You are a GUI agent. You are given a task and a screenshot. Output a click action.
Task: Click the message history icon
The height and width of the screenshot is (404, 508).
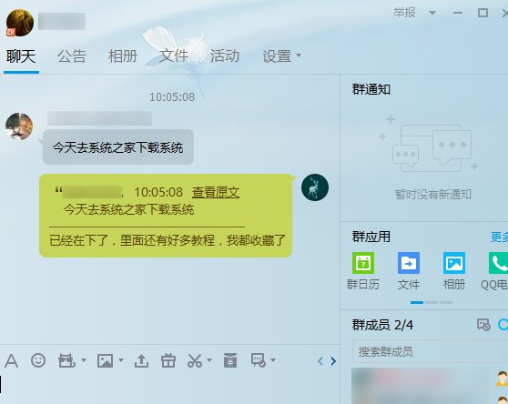pyautogui.click(x=259, y=360)
